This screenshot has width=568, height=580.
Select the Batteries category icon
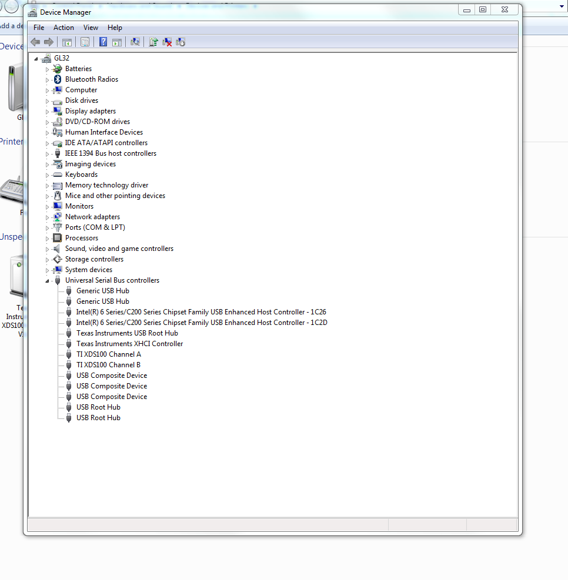click(x=58, y=69)
